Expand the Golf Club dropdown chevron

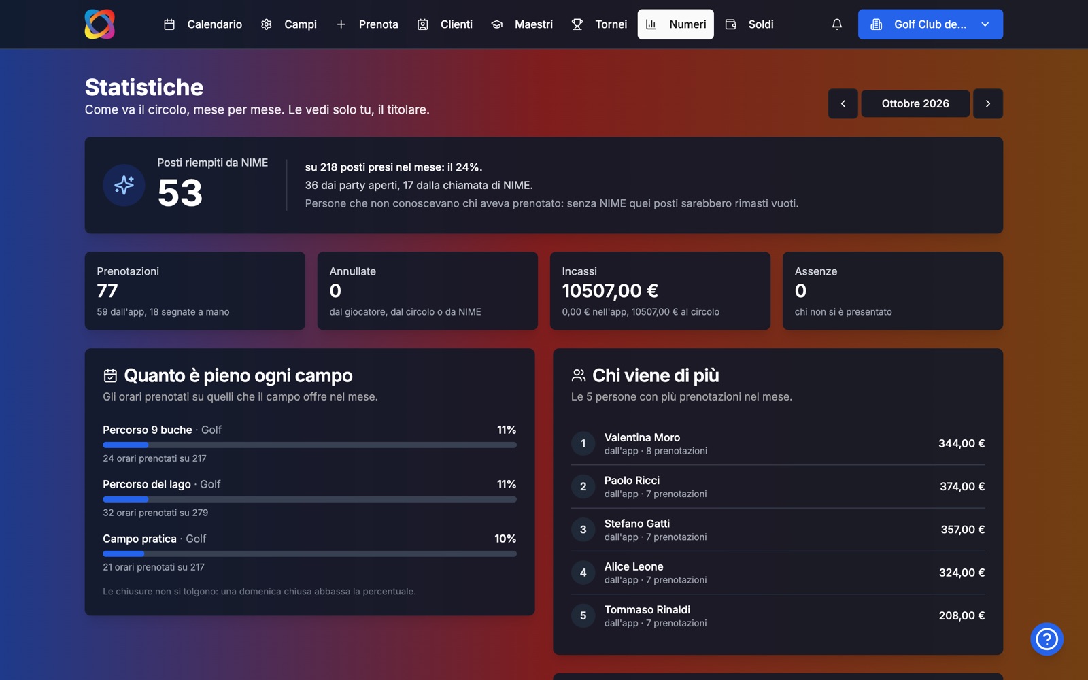985,24
